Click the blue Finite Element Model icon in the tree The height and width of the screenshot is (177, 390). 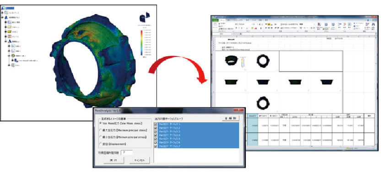pos(6,18)
